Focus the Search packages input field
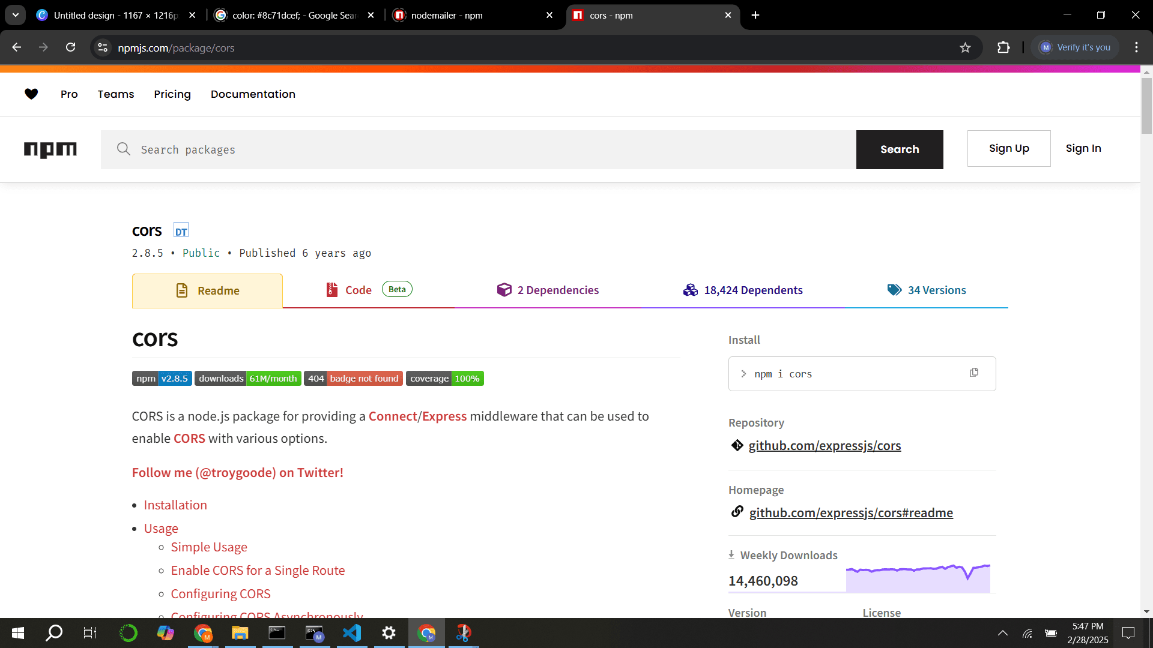This screenshot has height=648, width=1153. point(478,149)
